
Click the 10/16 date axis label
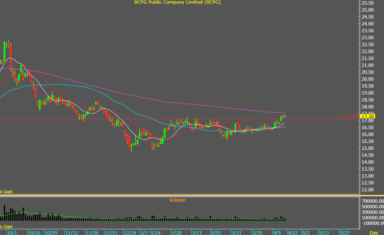tap(34, 233)
